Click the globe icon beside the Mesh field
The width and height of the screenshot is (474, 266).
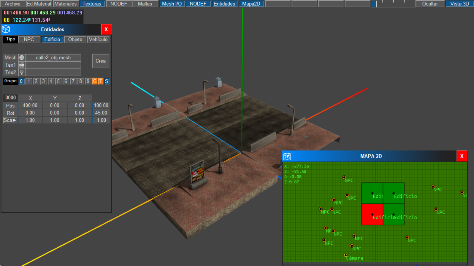point(22,57)
